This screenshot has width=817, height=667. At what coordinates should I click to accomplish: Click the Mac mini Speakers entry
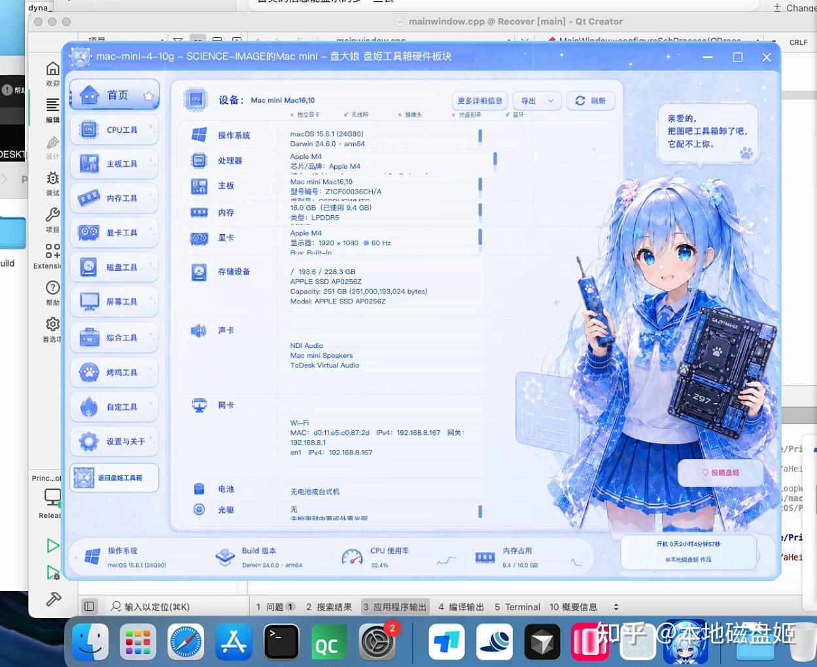coord(321,356)
